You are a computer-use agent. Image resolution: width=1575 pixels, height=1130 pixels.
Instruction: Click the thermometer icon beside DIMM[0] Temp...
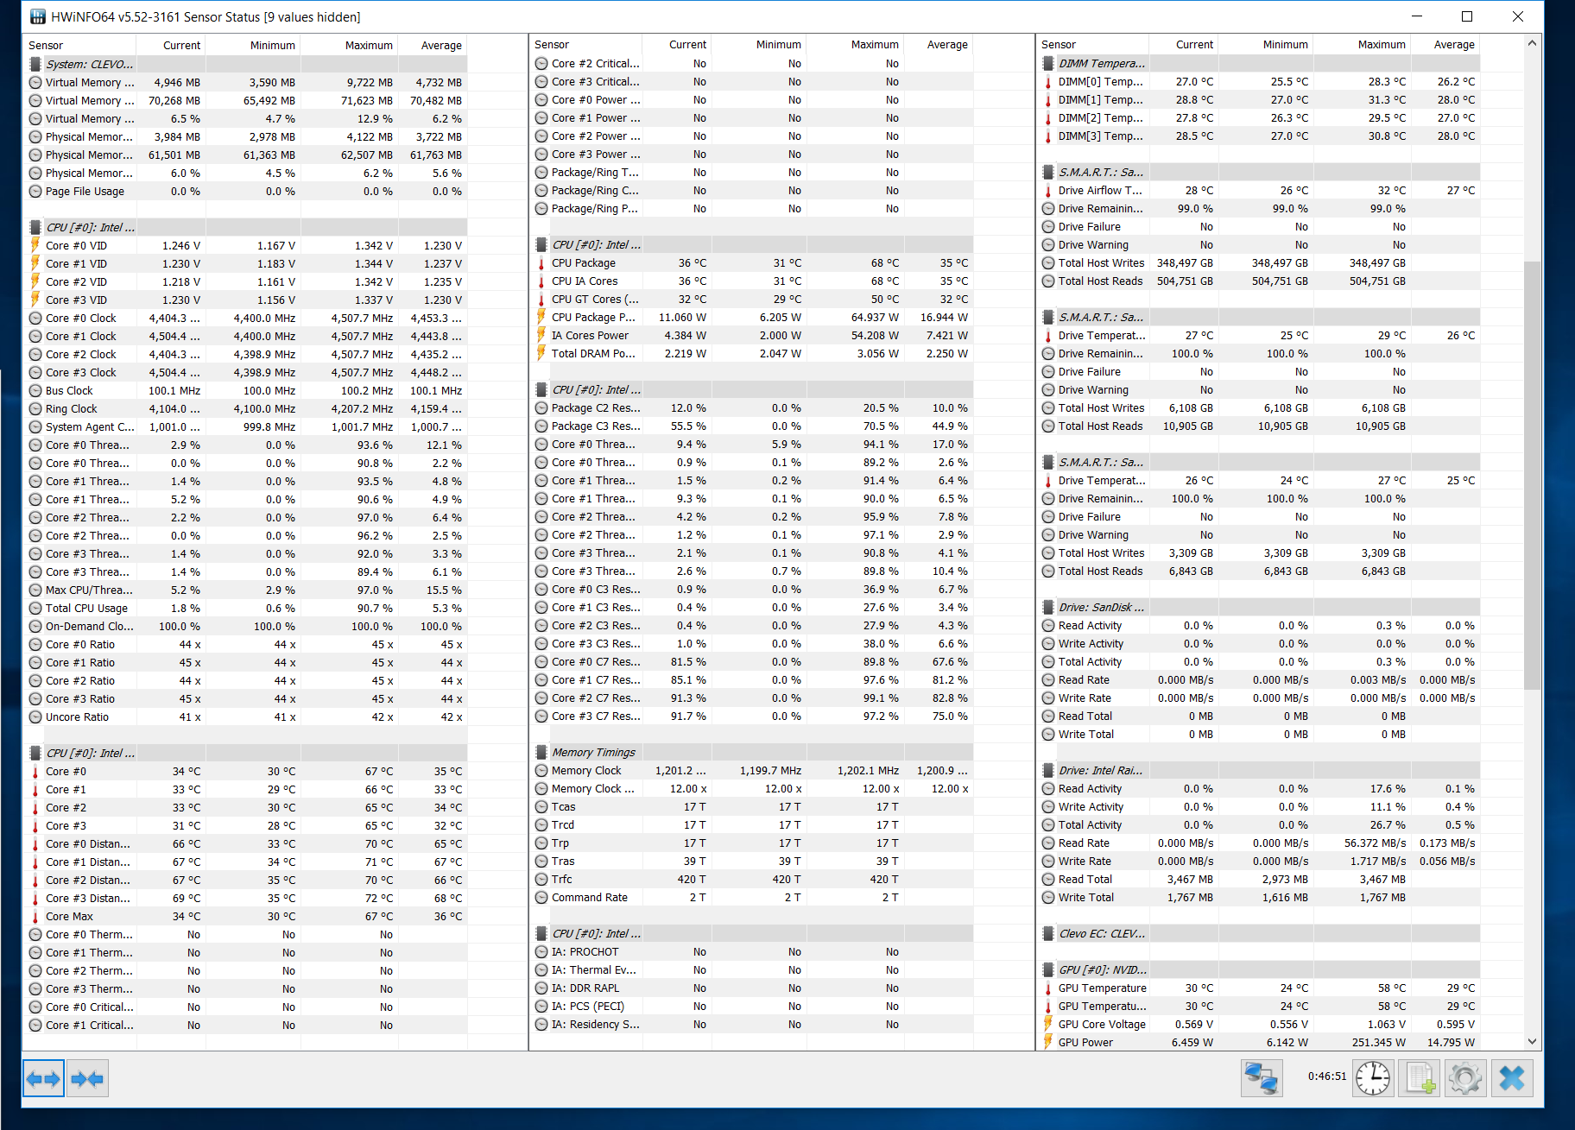(x=1048, y=82)
